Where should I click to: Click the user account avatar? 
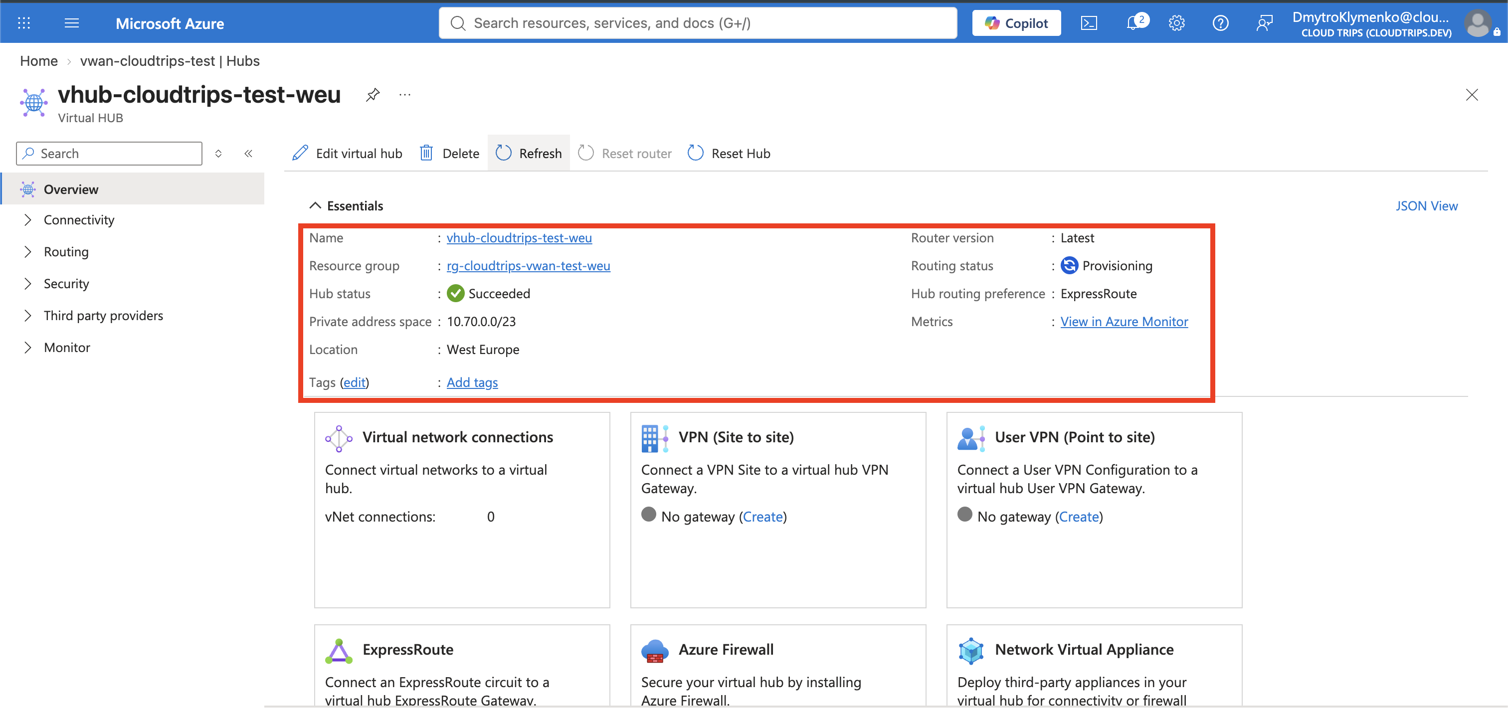coord(1478,24)
